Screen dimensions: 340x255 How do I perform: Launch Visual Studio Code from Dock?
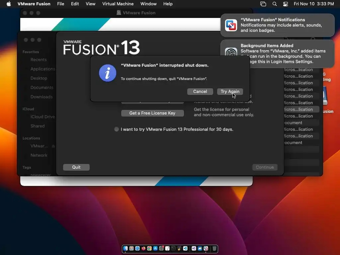pyautogui.click(x=185, y=248)
